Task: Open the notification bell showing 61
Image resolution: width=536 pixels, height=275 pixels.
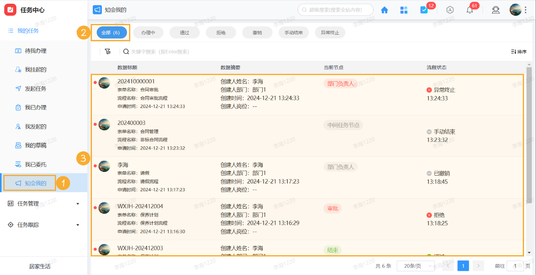Action: click(469, 10)
